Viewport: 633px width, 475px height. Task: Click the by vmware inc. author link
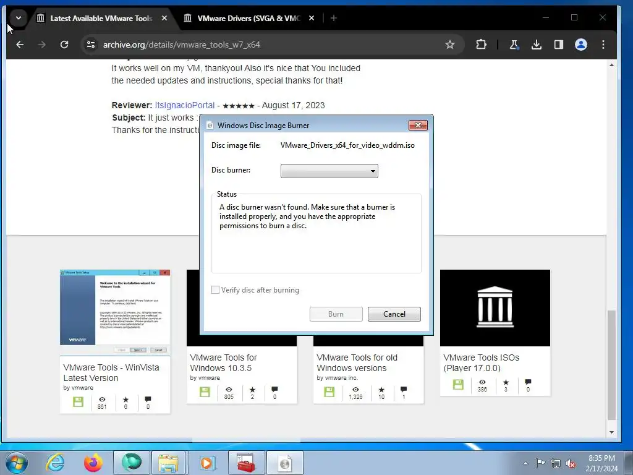(337, 378)
